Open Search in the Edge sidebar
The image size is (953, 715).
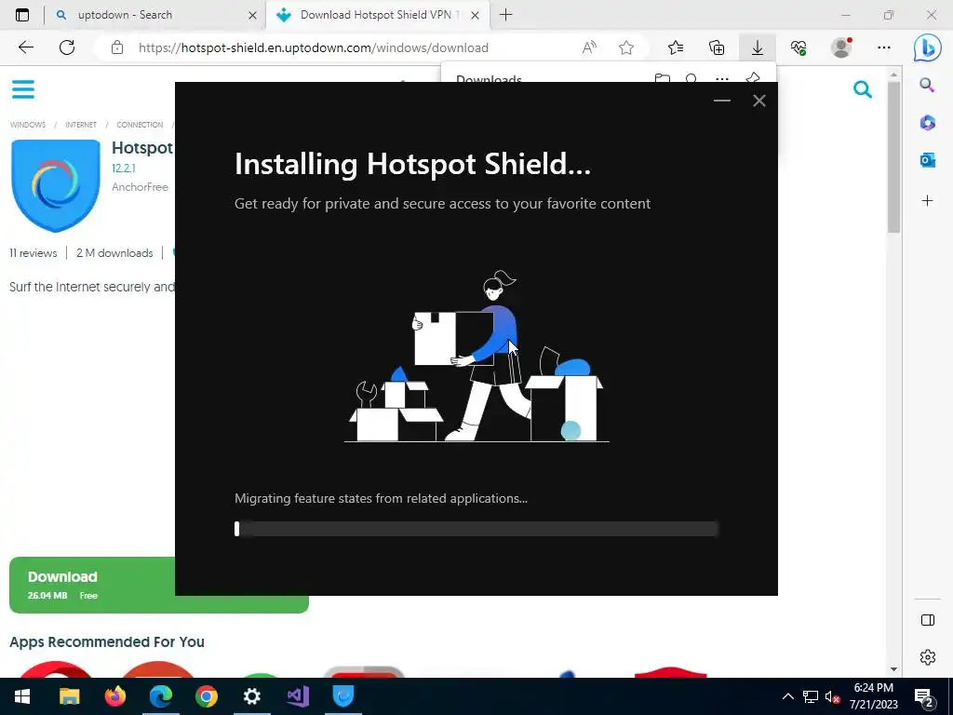click(x=927, y=85)
